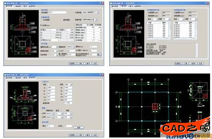212x139 pixels.
Task: Click the title bar icon of the calculation results dialog
Action: [111, 3]
